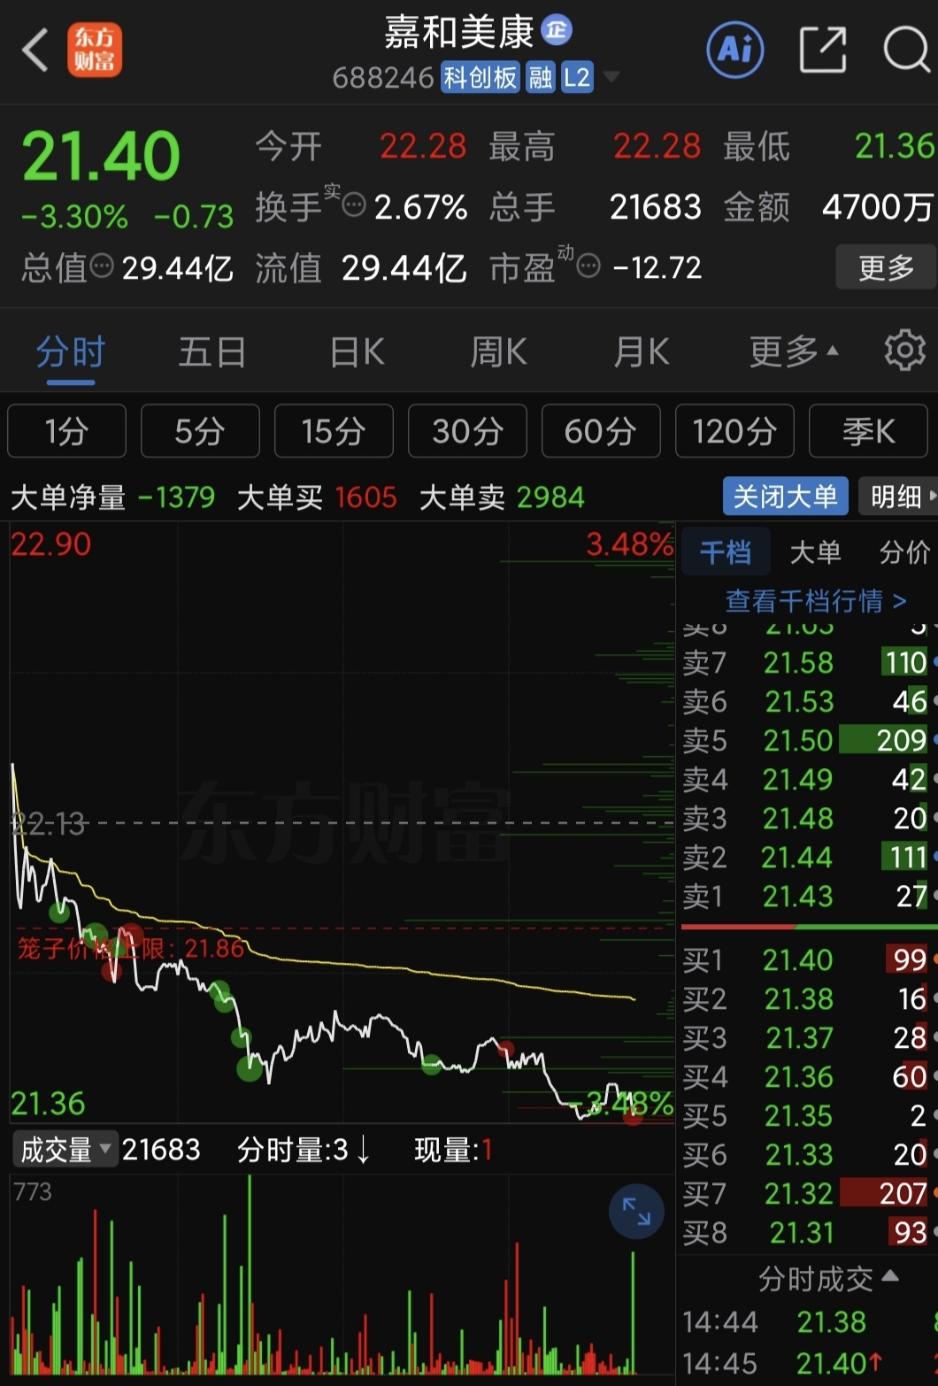Tap the fullscreen expand chart icon

[636, 1212]
